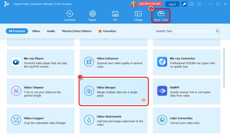230x134 pixels.
Task: Maximize the application window
Action: [x=218, y=4]
